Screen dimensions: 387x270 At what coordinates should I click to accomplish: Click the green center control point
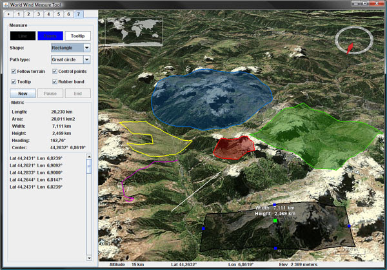click(275, 220)
